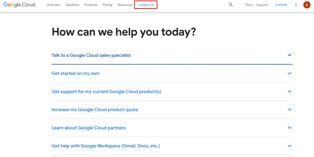Expand chevron for Google Workspace help

[x=289, y=146]
